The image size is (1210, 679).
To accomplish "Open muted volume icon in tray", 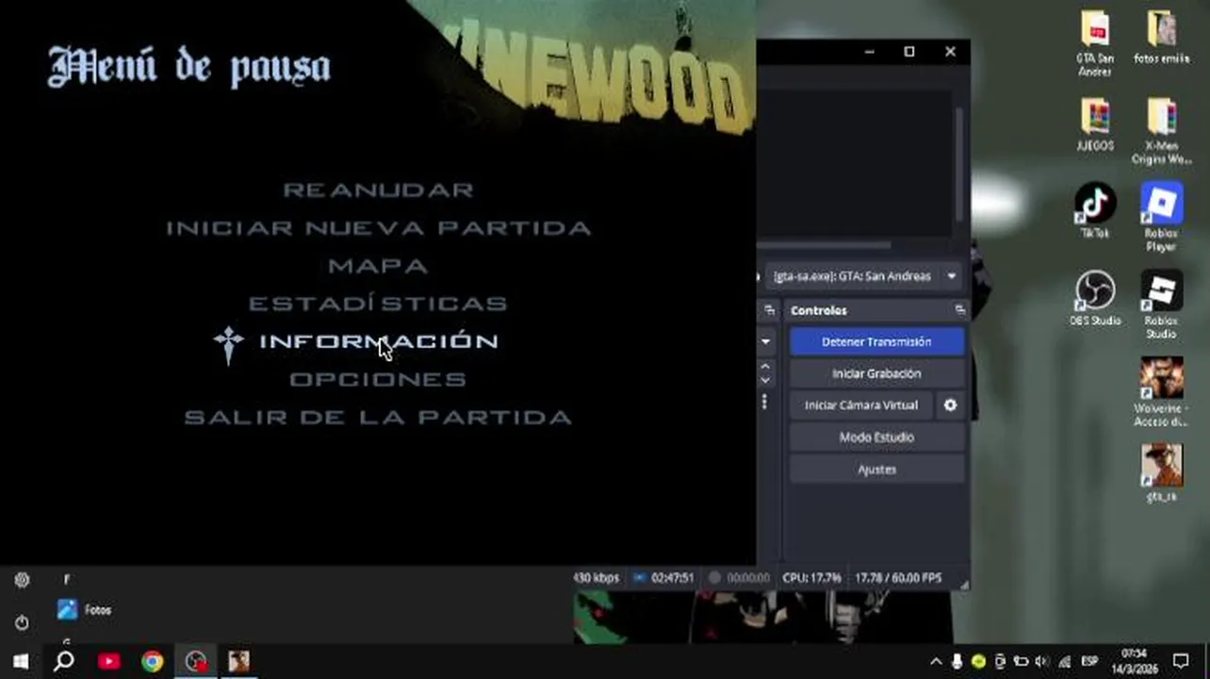I will tap(1042, 661).
